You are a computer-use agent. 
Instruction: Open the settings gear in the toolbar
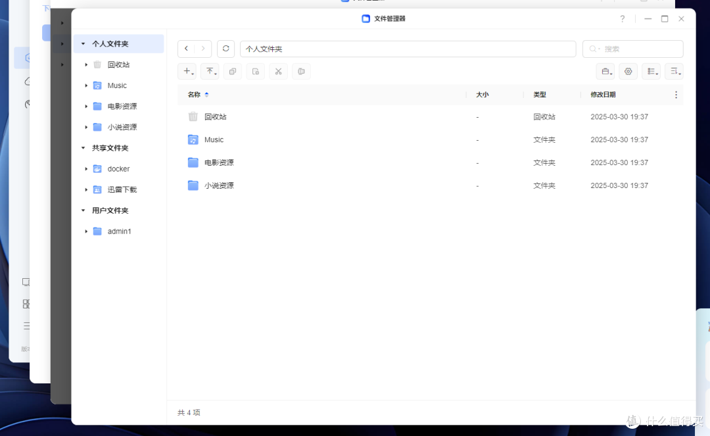[628, 71]
